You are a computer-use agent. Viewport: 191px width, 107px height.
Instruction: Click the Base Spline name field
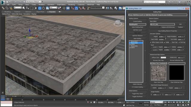coord(162,24)
